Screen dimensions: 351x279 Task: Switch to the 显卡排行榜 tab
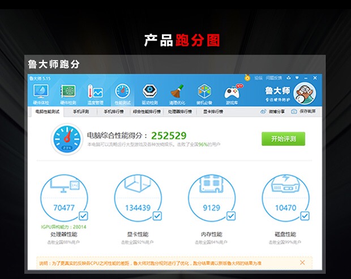[x=213, y=111]
